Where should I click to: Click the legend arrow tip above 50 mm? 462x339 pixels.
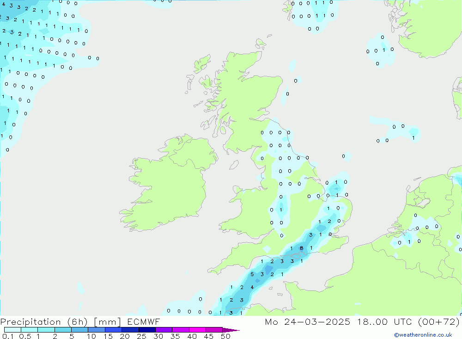[x=231, y=330]
